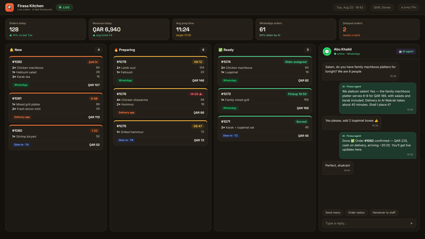Open the Avg prep time stat card
Image resolution: width=425 pixels, height=239 pixels.
(x=212, y=29)
